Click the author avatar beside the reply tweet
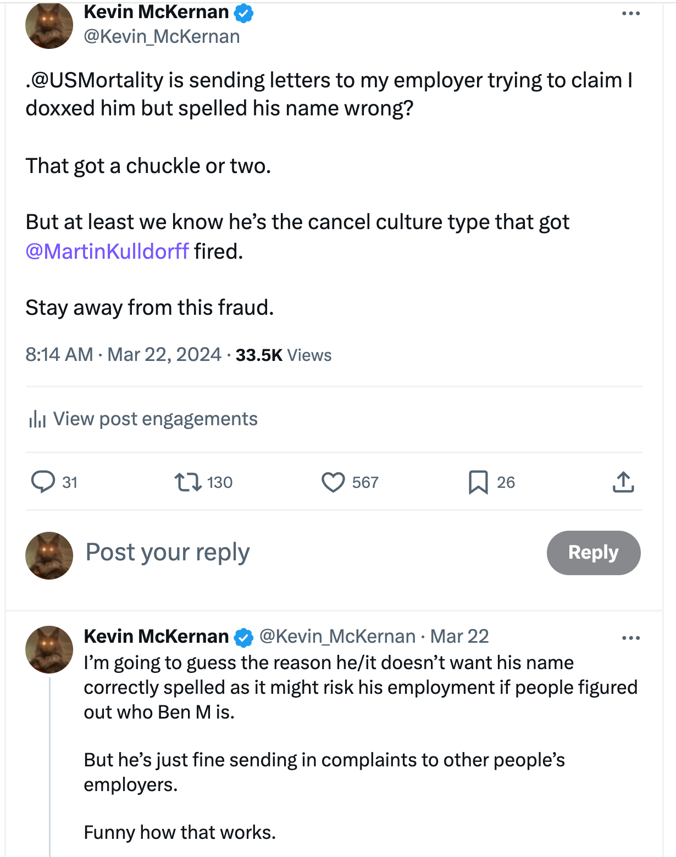The image size is (676, 857). coord(49,649)
